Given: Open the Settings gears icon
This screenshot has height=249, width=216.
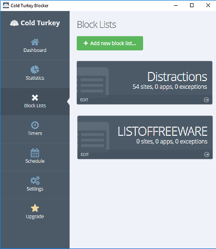Looking at the screenshot, I should [x=35, y=180].
